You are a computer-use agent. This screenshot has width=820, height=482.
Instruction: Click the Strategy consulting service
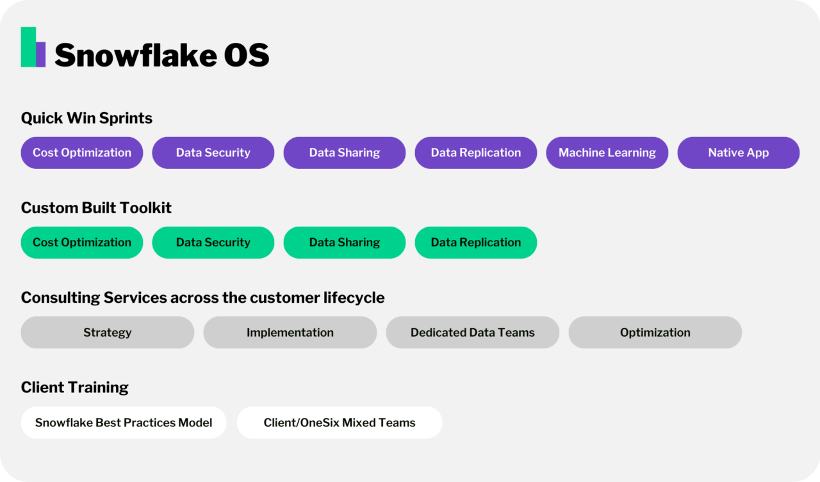click(107, 332)
